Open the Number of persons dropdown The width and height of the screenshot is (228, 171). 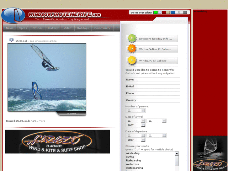click(x=143, y=110)
